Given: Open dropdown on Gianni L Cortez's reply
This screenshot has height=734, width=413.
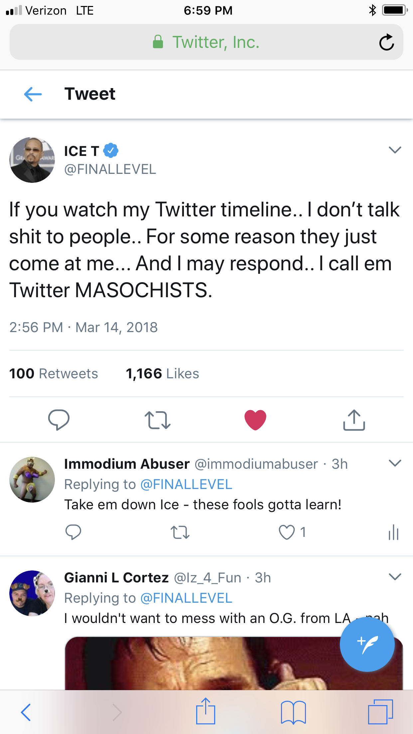Looking at the screenshot, I should tap(395, 577).
